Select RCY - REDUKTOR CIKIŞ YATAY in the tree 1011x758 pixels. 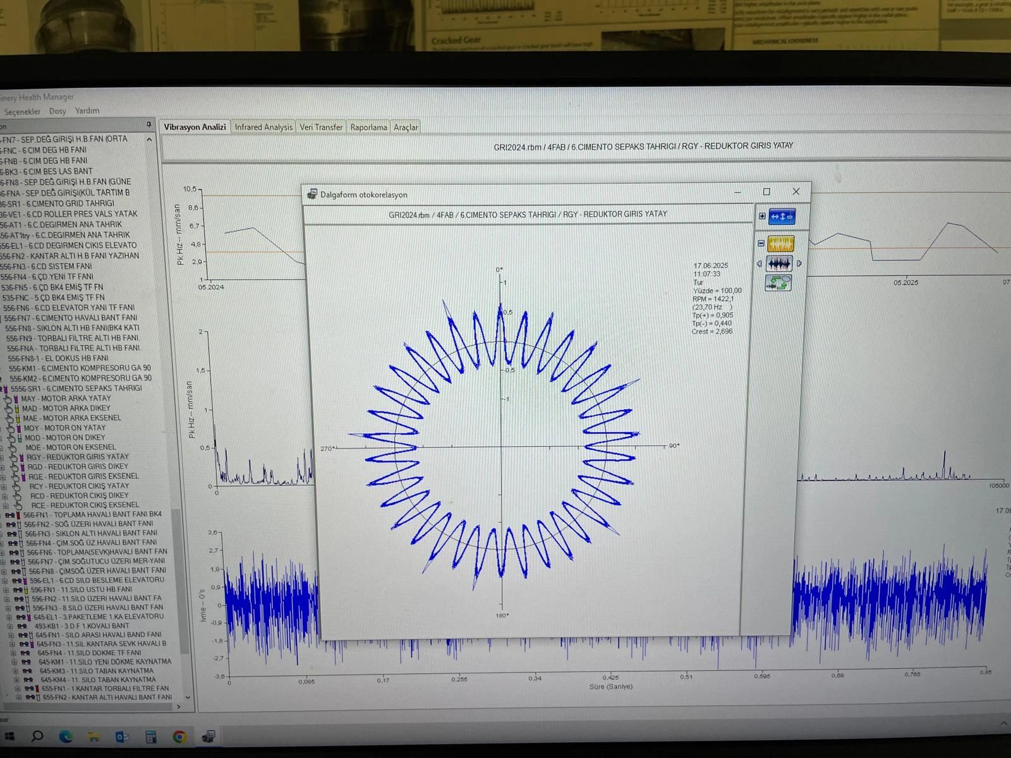click(79, 486)
